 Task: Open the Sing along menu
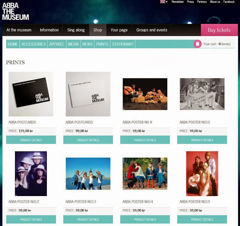pos(76,30)
